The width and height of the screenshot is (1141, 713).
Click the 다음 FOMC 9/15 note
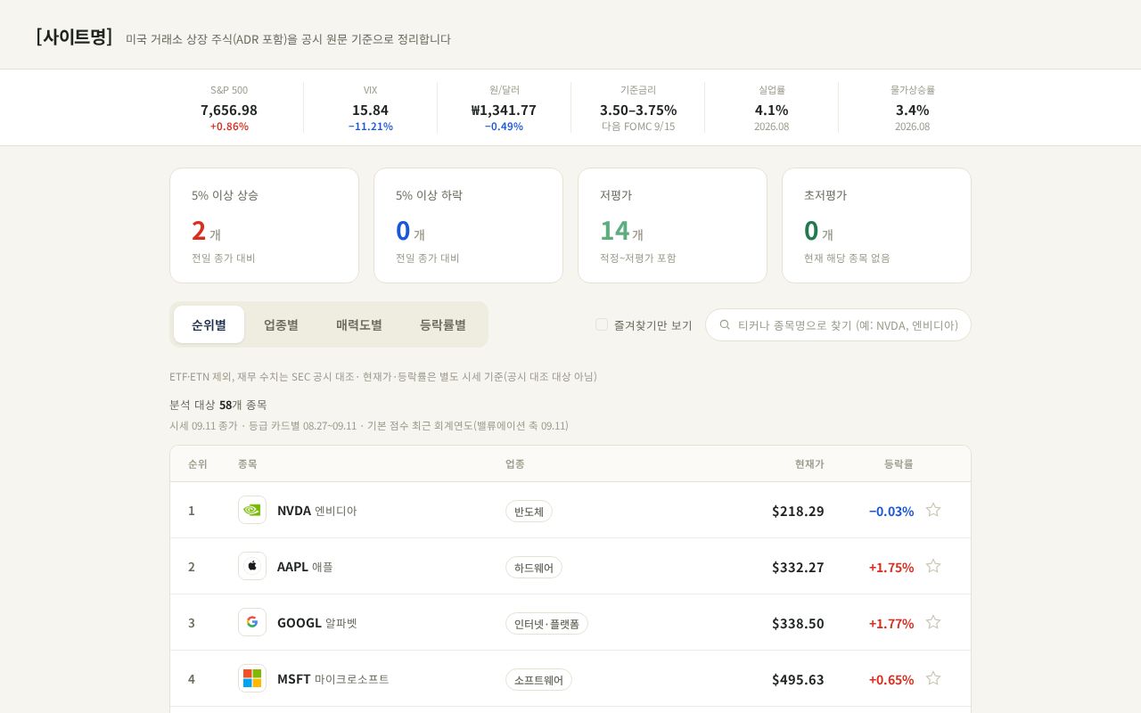[638, 127]
